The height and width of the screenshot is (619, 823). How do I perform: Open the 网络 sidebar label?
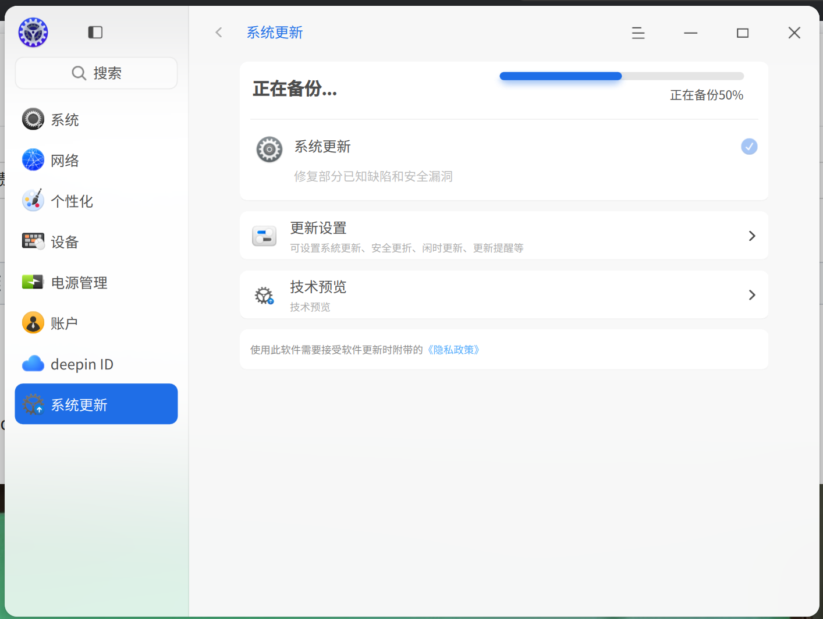[x=65, y=161]
